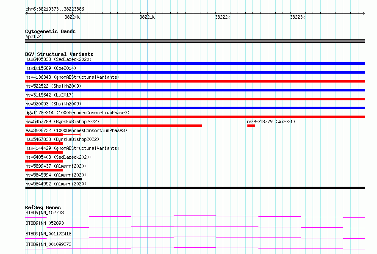Click the 38221k ruler tick label
The width and height of the screenshot is (377, 254).
pyautogui.click(x=147, y=17)
